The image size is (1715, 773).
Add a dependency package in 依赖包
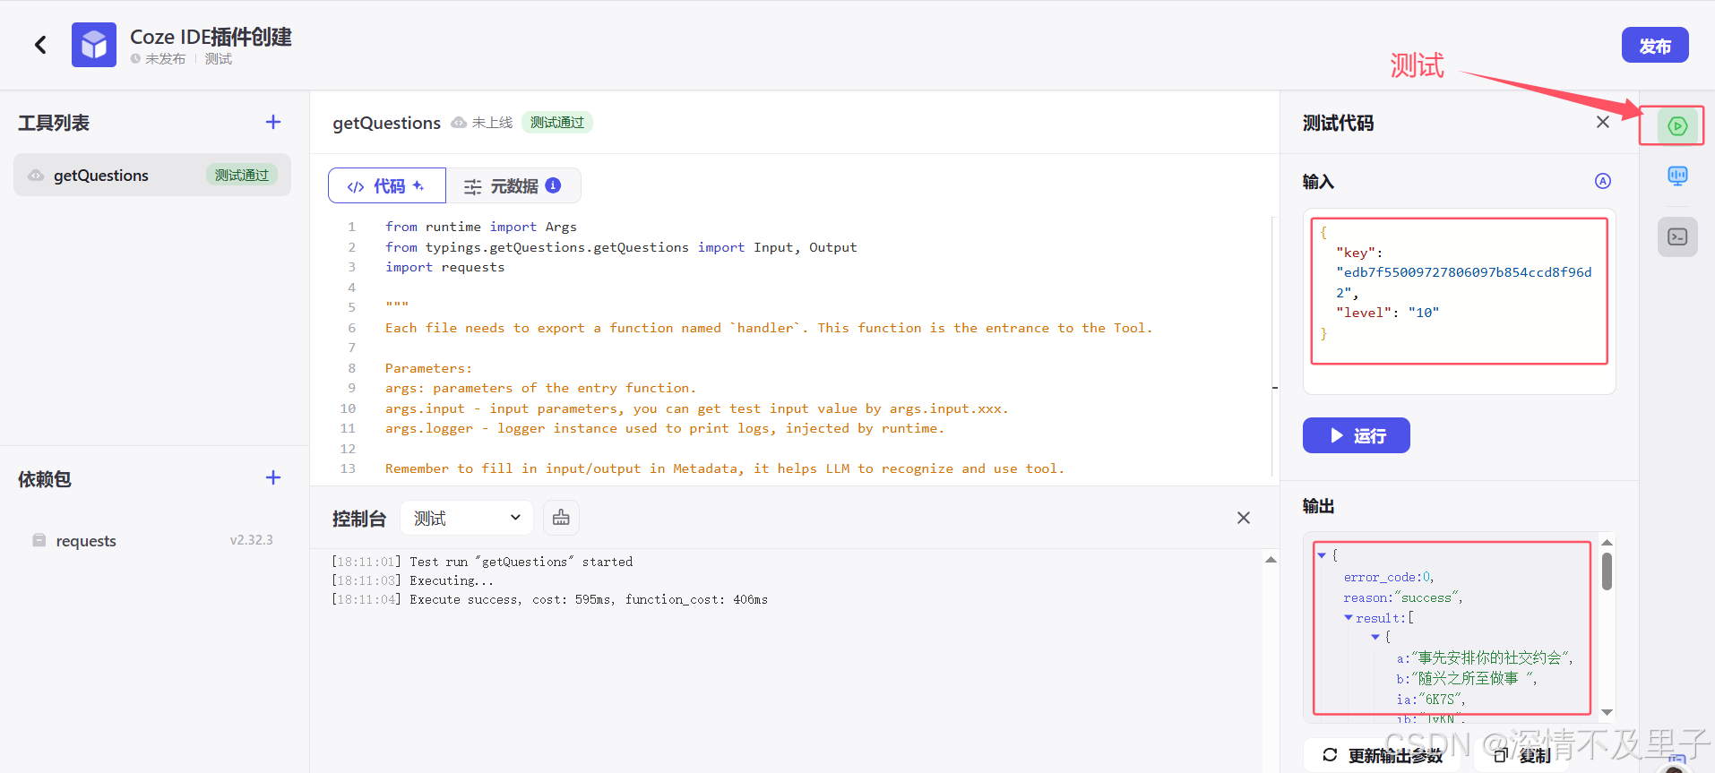[x=273, y=477]
